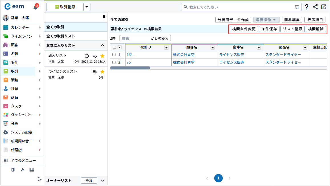
Task: Refresh the 導入リスト list
Action: pos(87,56)
